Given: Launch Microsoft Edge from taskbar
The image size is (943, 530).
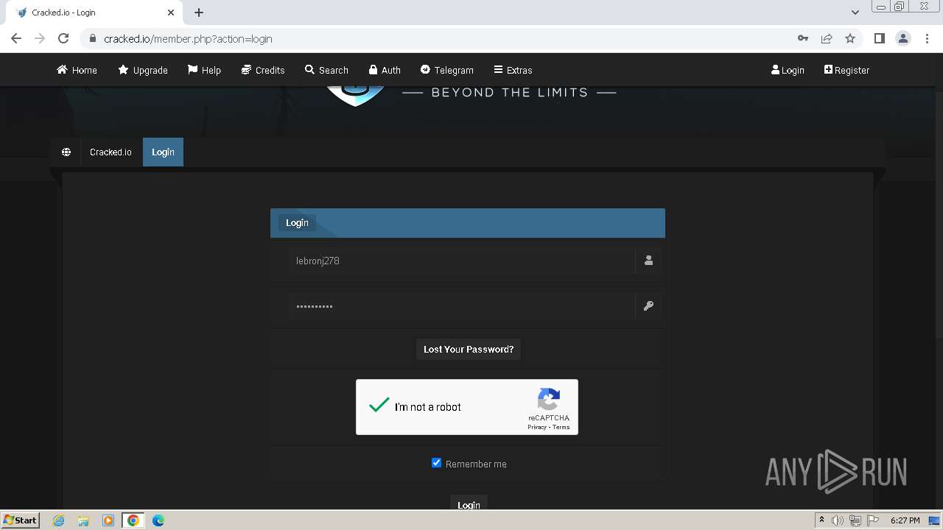Looking at the screenshot, I should [x=158, y=520].
